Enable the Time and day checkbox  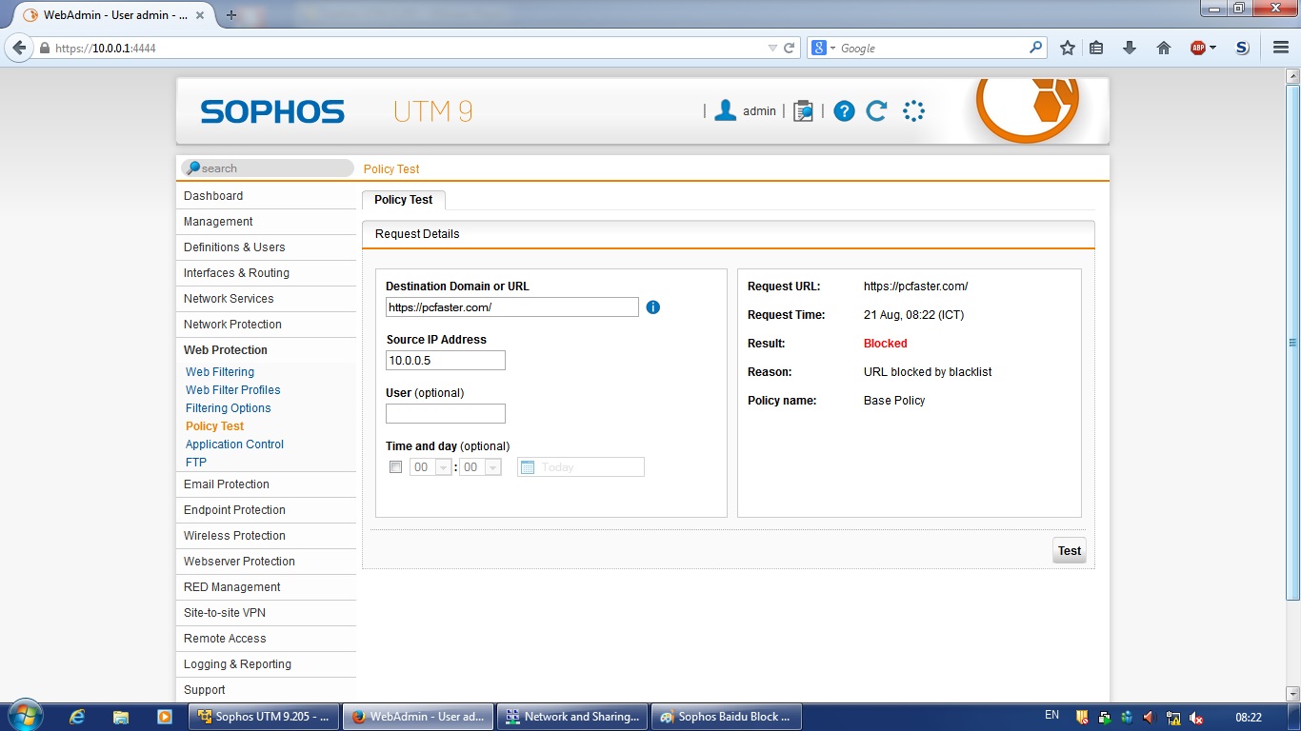point(396,467)
